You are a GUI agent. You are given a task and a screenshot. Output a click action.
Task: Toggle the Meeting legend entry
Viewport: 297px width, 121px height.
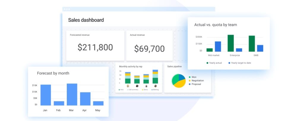coord(155,90)
